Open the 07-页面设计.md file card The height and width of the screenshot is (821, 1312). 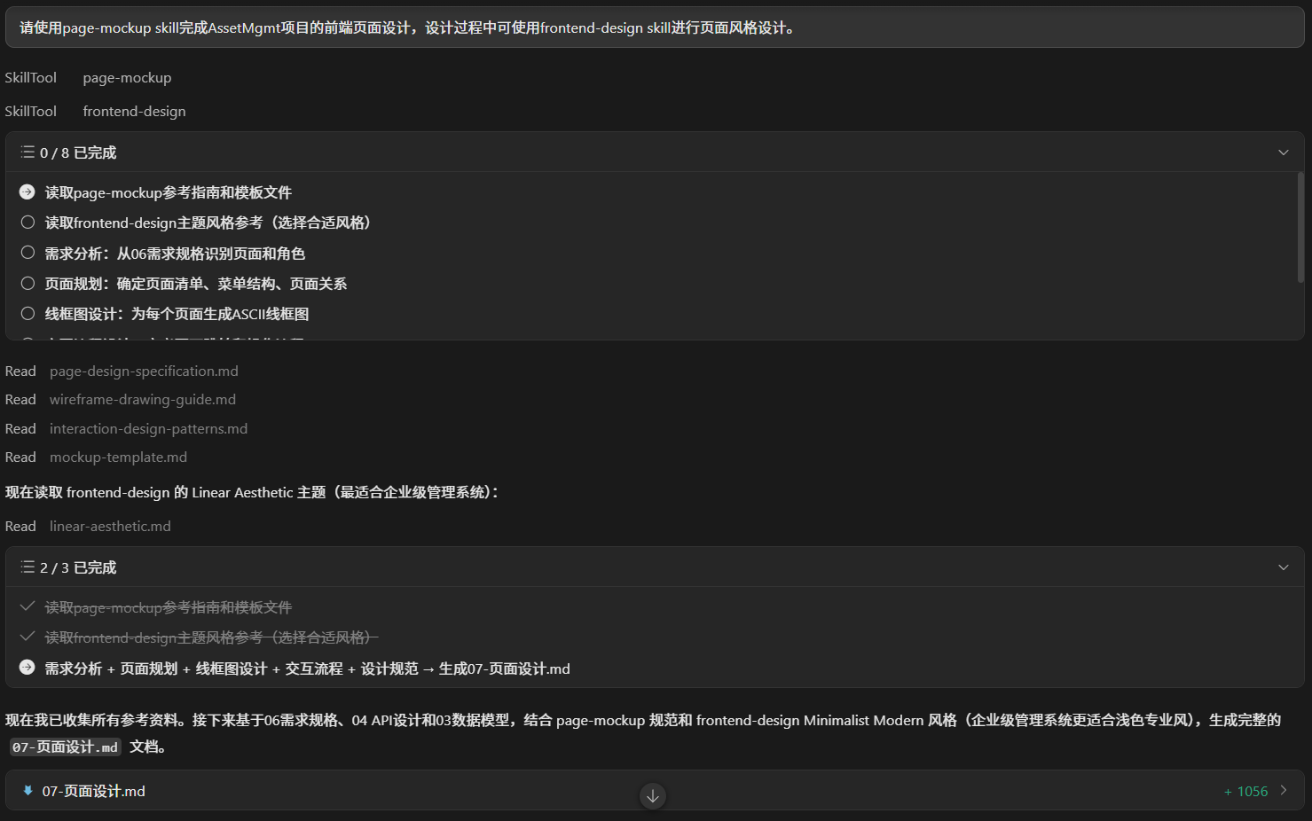(x=655, y=791)
